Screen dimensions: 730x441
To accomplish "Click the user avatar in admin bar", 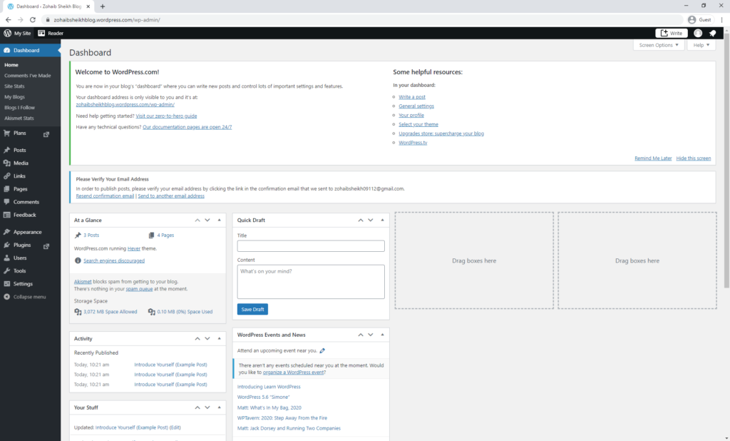I will 698,33.
